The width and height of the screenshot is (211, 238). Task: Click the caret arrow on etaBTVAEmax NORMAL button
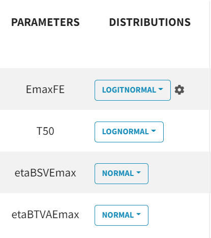coord(138,214)
